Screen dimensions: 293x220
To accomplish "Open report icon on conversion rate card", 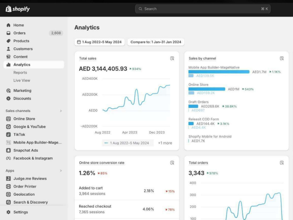I will click(x=172, y=163).
